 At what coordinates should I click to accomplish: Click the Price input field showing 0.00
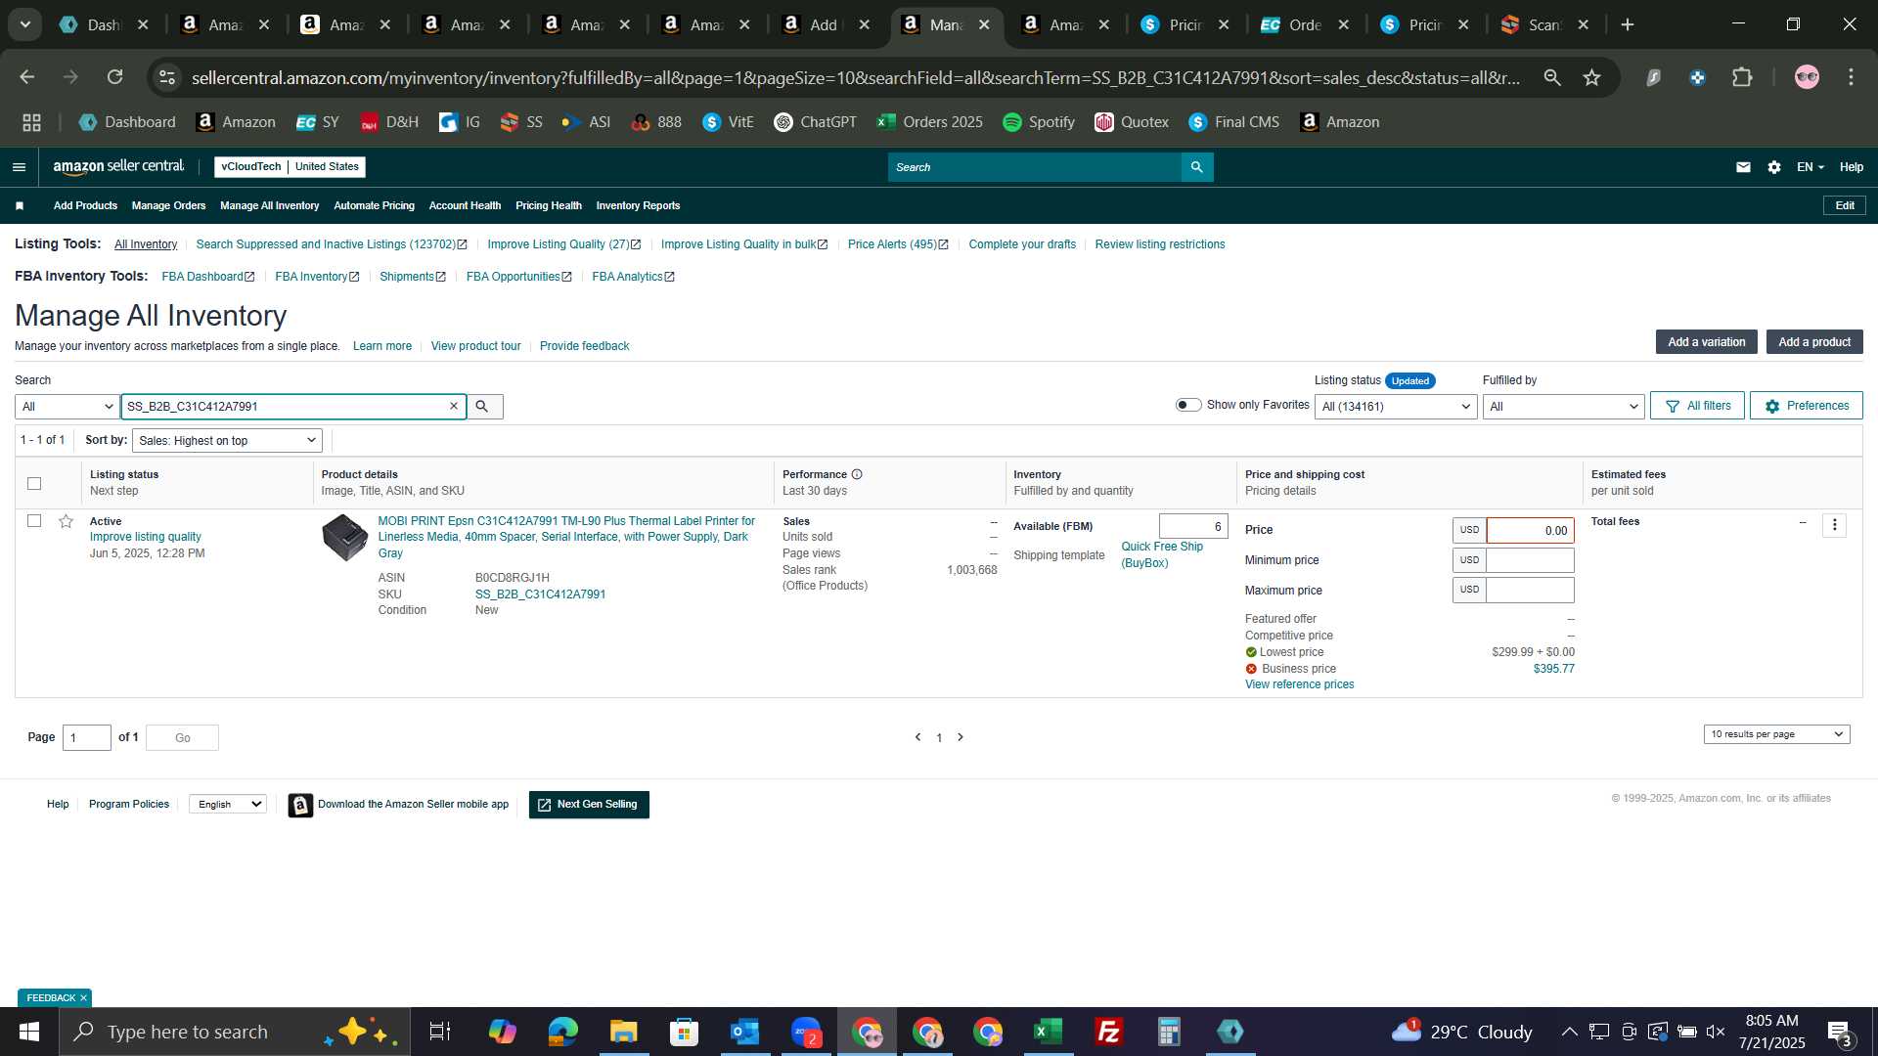(1530, 531)
